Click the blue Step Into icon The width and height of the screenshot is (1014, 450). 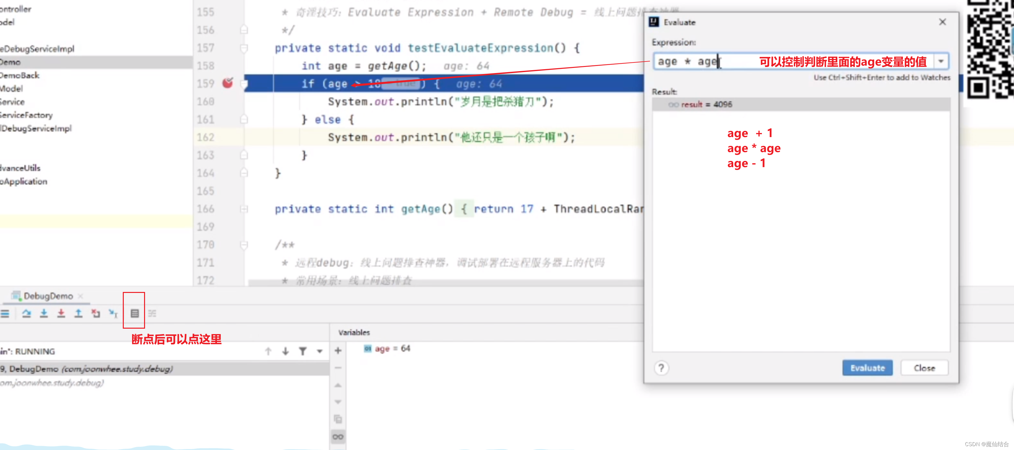(44, 313)
